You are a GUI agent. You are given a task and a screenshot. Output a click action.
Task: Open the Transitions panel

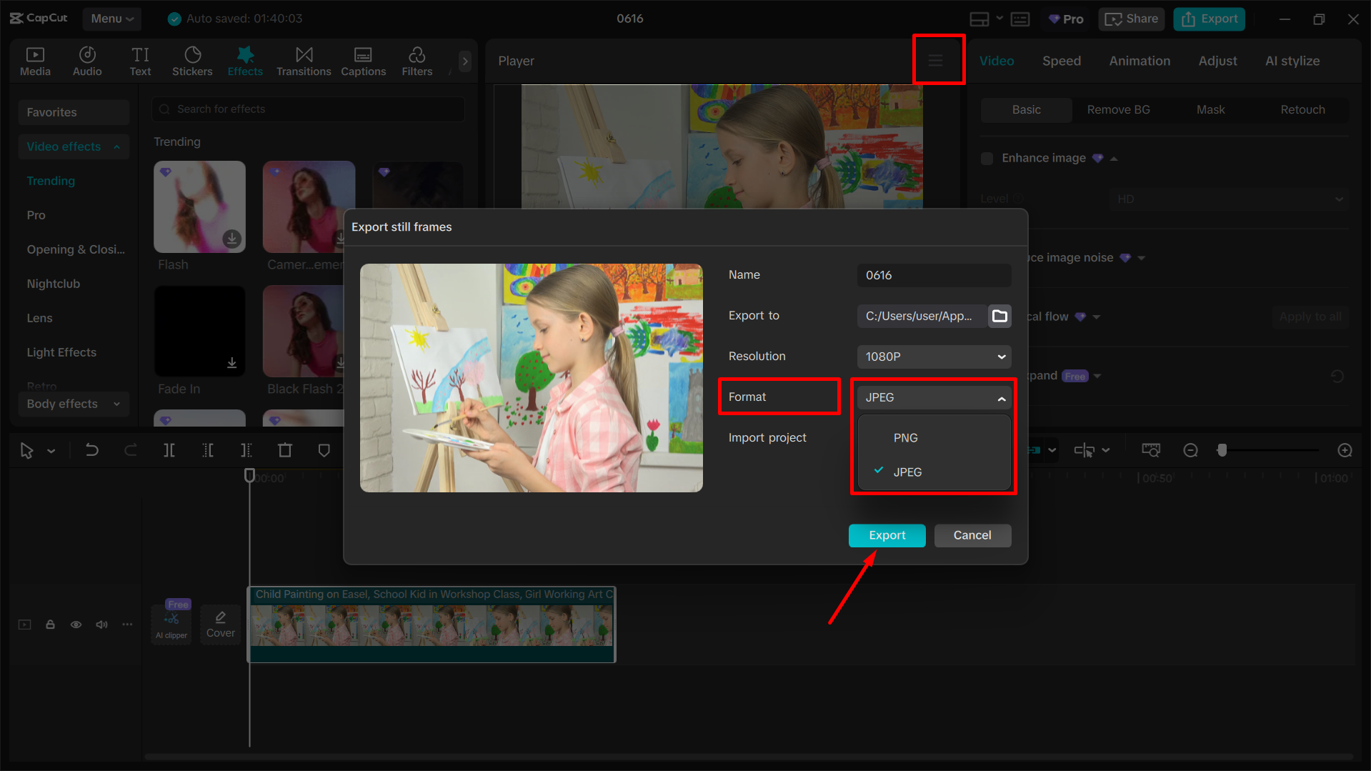pyautogui.click(x=304, y=61)
